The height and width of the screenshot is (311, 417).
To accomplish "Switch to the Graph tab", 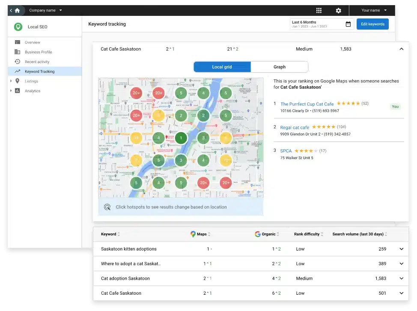I will [280, 67].
